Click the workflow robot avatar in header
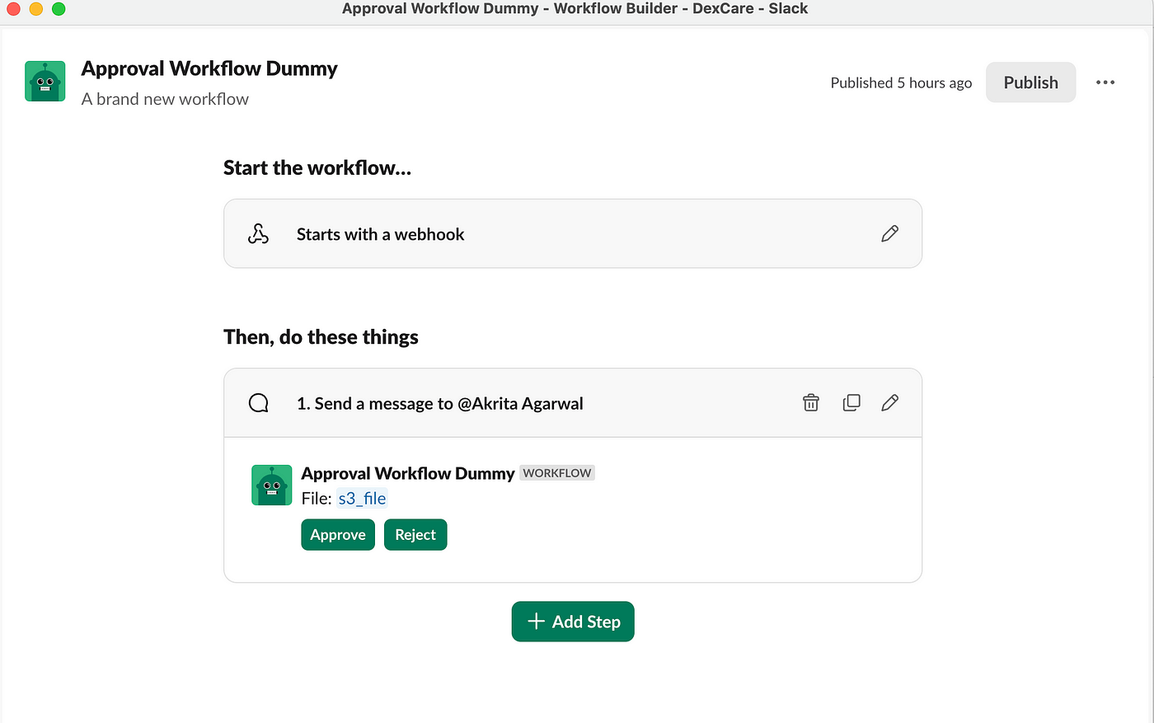The width and height of the screenshot is (1154, 723). 45,82
